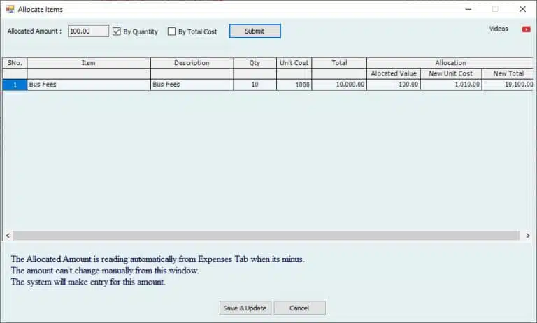Toggle the By Quantity checkbox

coord(117,31)
